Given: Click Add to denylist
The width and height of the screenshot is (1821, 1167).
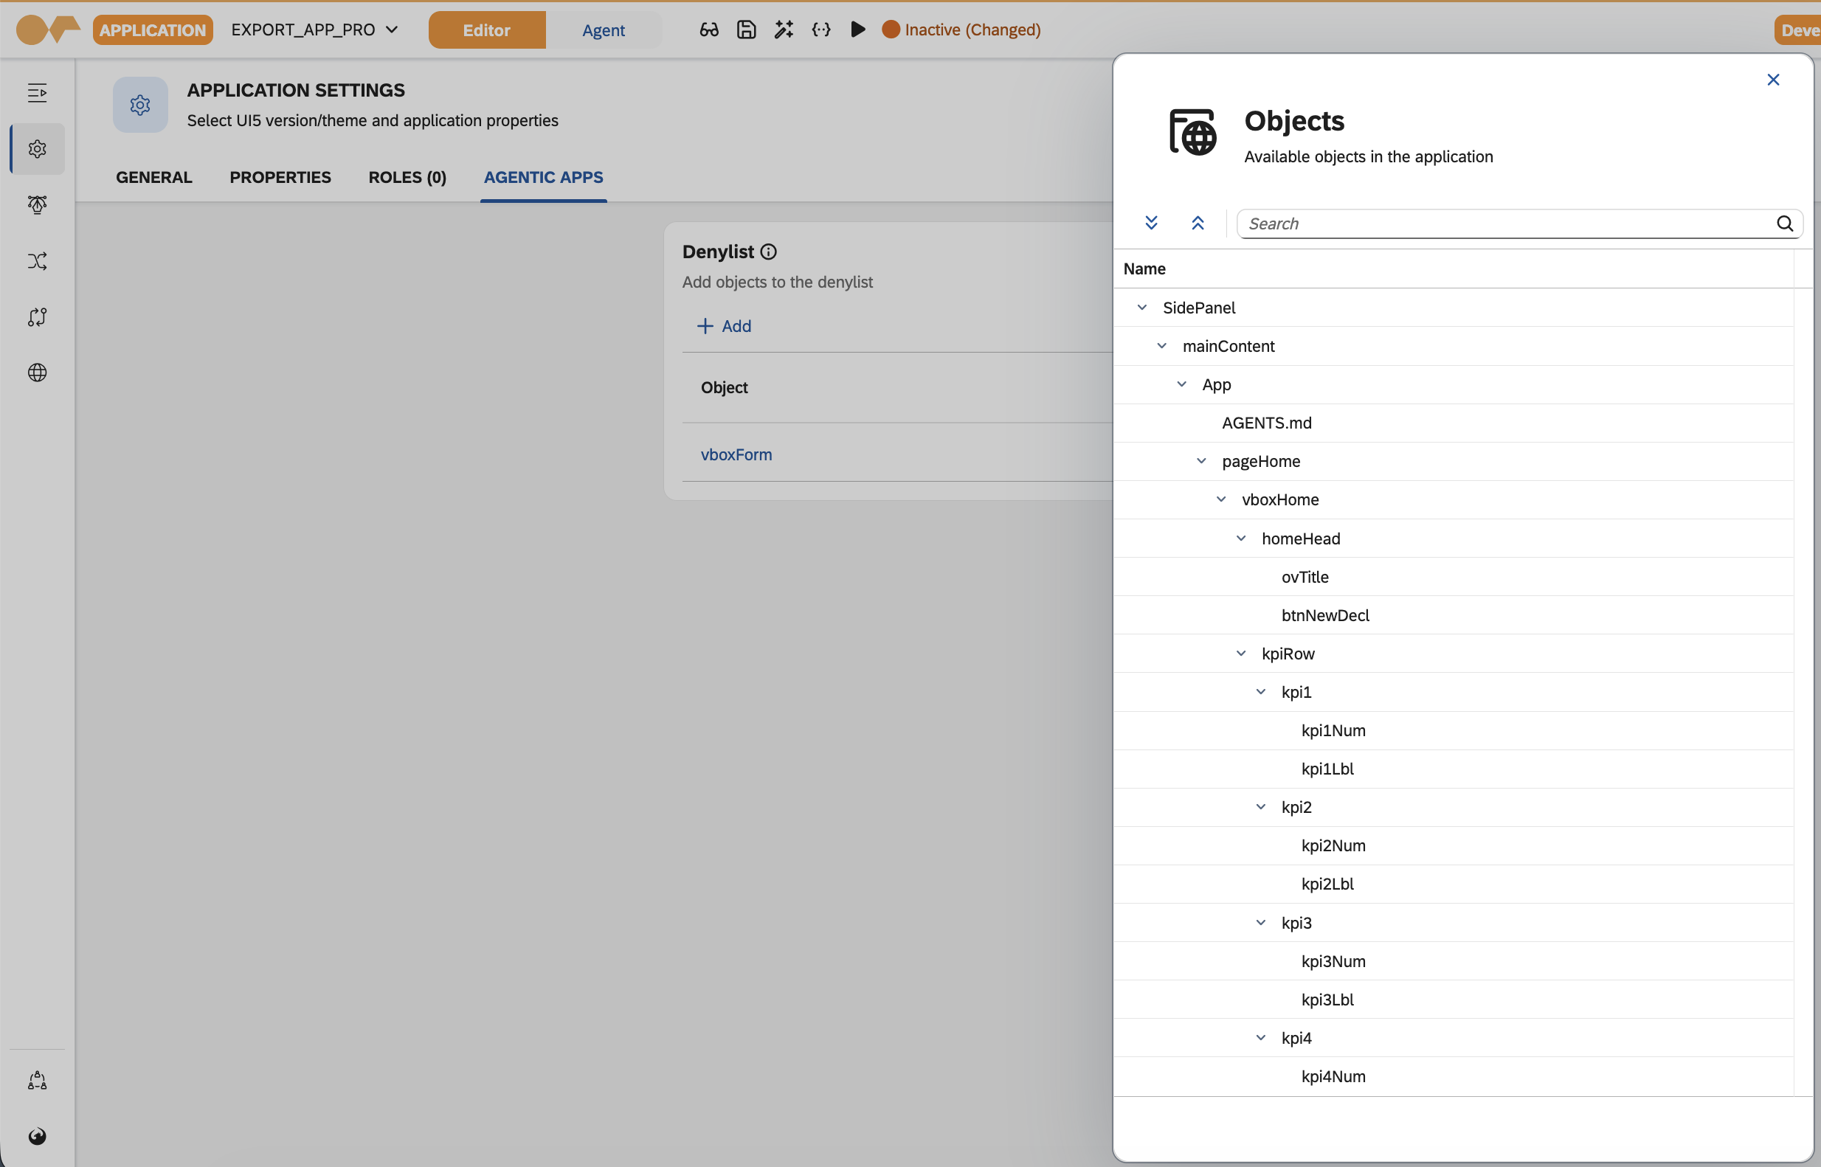Looking at the screenshot, I should tap(724, 326).
